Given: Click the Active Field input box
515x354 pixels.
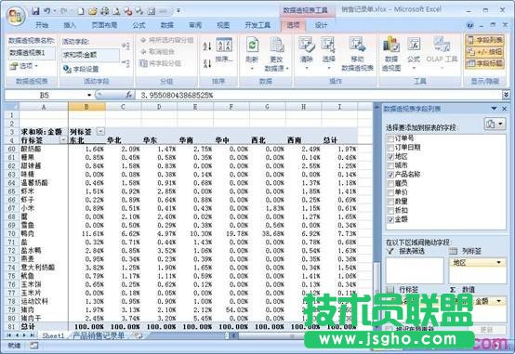Looking at the screenshot, I should pyautogui.click(x=90, y=55).
